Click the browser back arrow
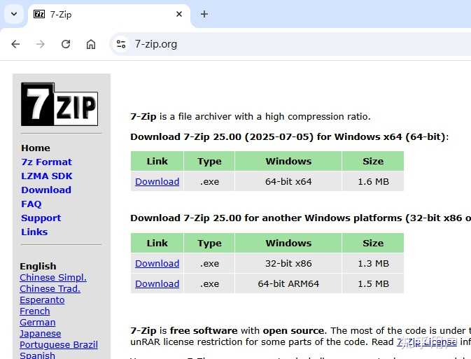Image resolution: width=471 pixels, height=359 pixels. pyautogui.click(x=15, y=44)
